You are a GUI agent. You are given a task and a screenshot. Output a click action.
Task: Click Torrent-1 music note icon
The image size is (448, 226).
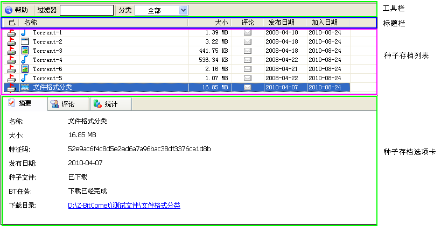(x=24, y=33)
